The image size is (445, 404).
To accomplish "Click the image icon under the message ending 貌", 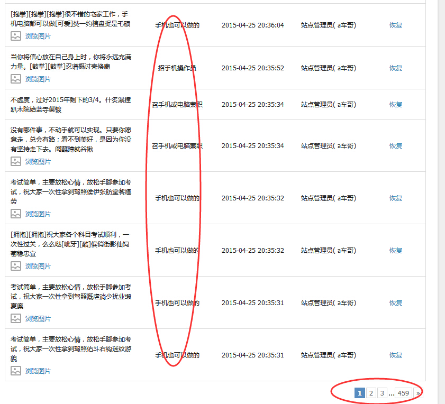I will [x=16, y=371].
